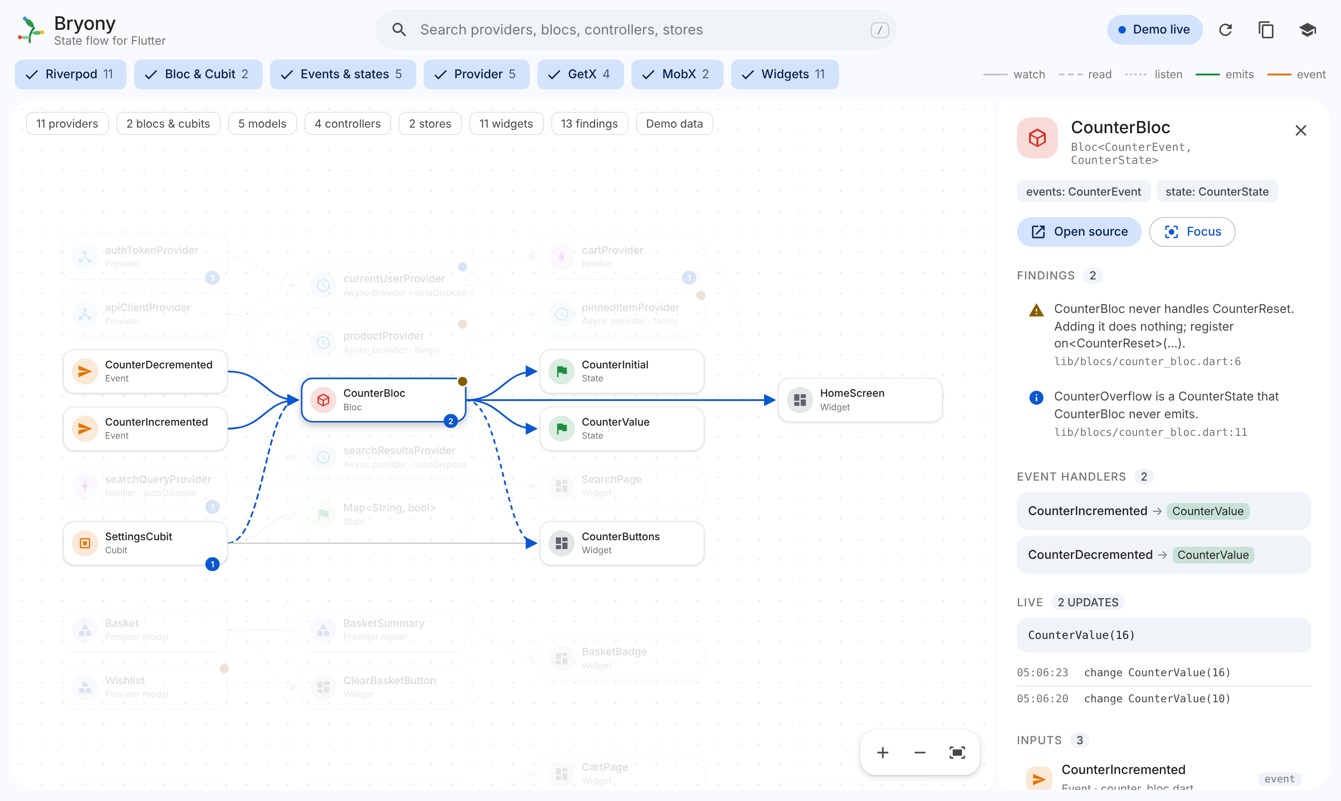
Task: Click the Focus button
Action: (x=1192, y=231)
